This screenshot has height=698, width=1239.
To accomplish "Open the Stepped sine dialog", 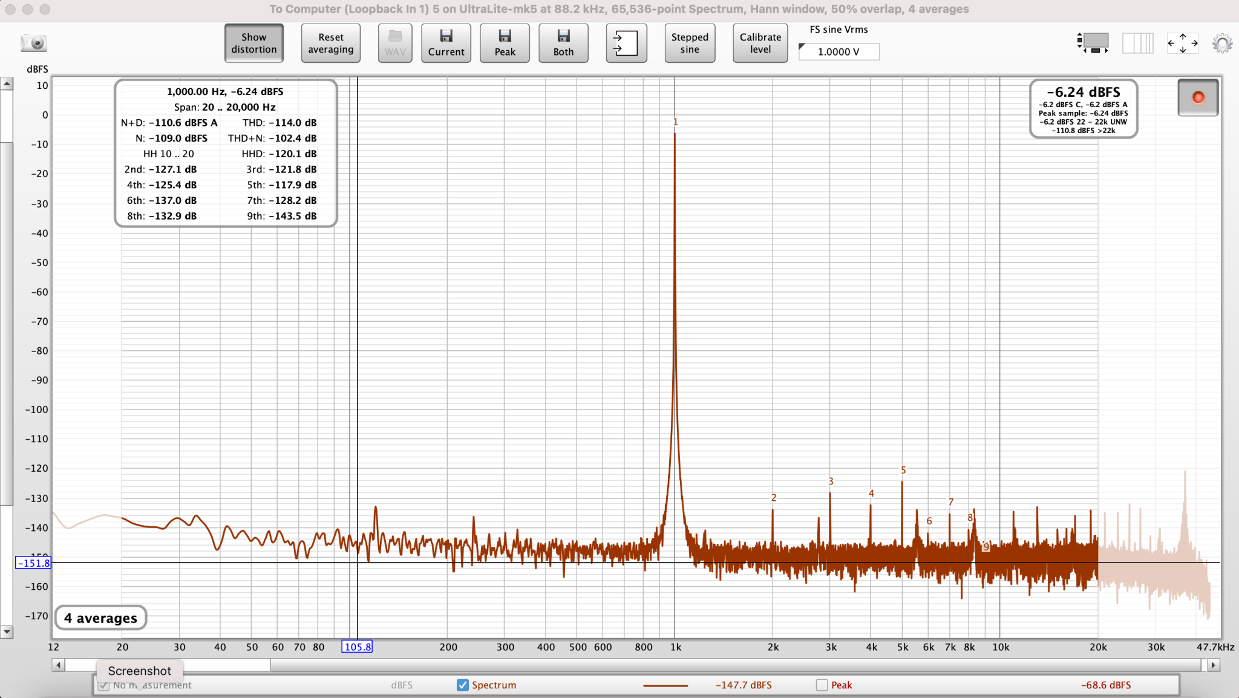I will [690, 43].
